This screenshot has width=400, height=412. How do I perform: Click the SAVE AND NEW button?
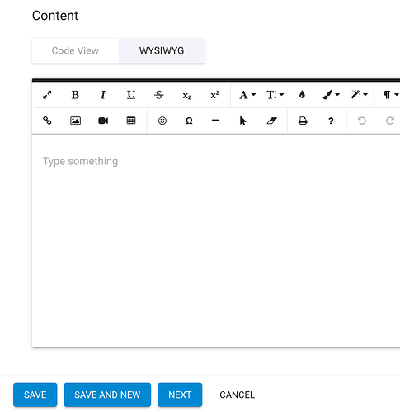pos(107,395)
